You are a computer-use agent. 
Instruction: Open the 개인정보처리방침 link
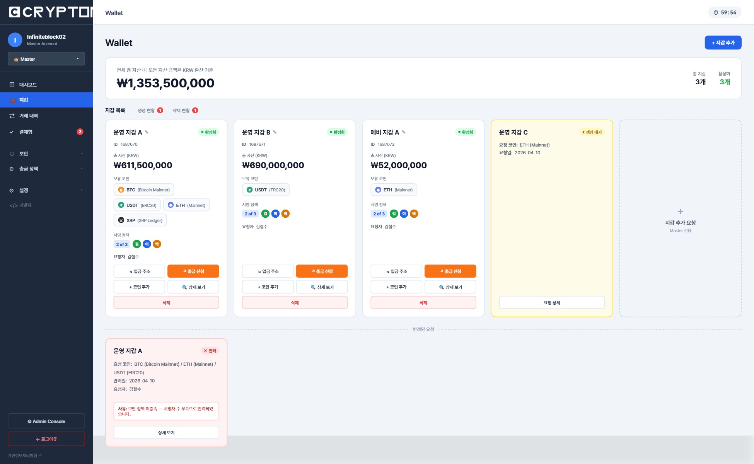[x=25, y=455]
